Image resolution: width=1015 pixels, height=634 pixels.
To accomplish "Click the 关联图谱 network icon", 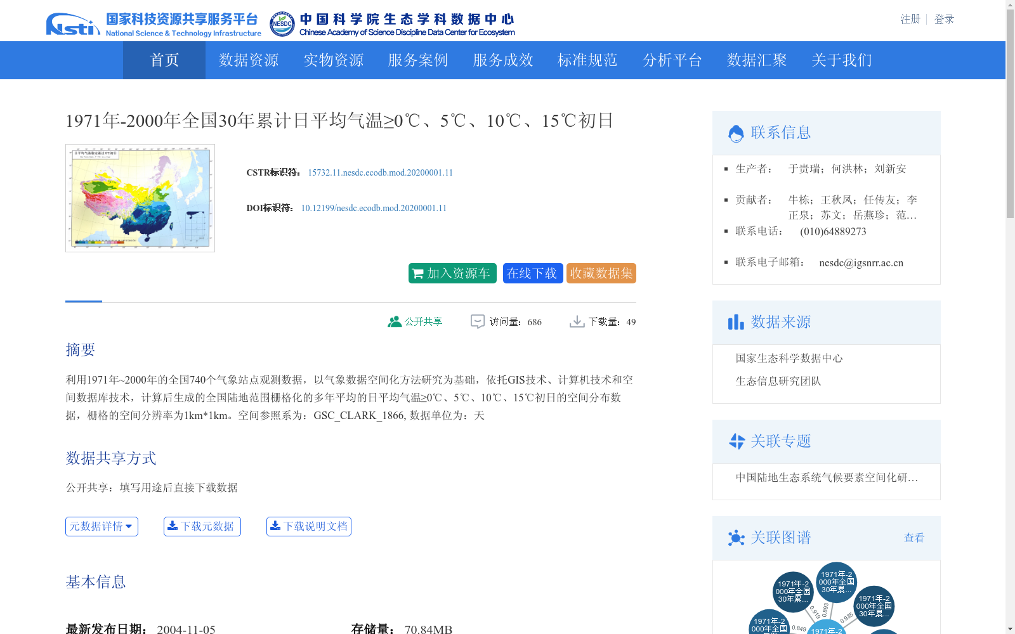I will click(736, 538).
